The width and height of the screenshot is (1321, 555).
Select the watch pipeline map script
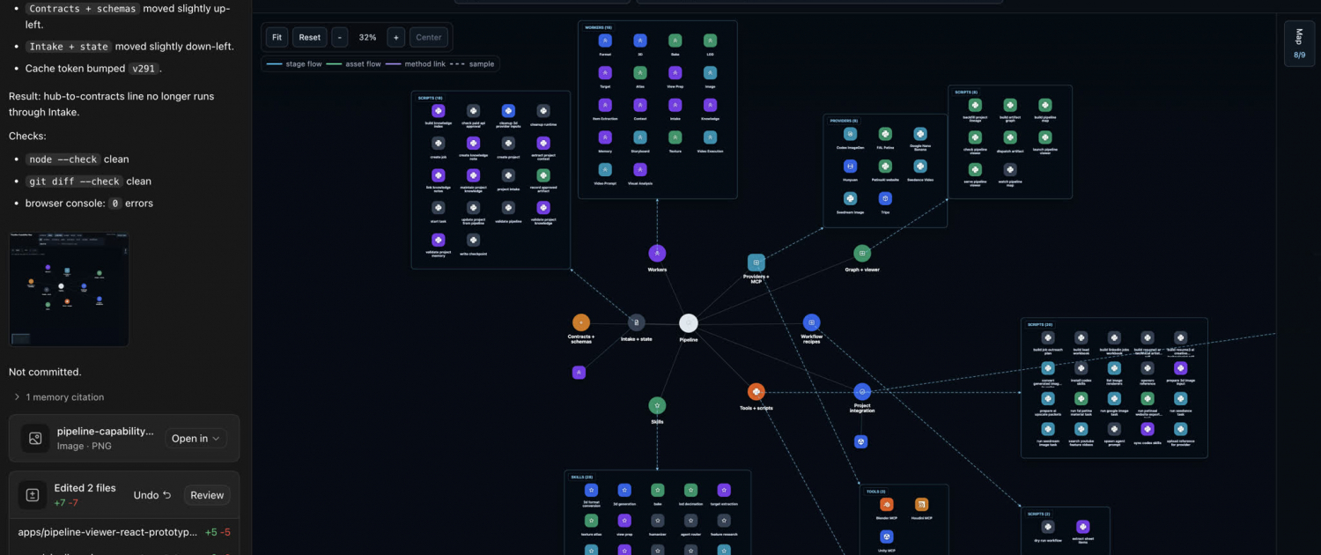pos(1009,170)
